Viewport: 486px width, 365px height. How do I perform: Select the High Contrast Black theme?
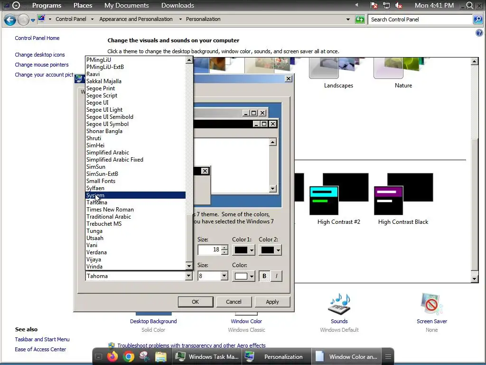point(403,199)
